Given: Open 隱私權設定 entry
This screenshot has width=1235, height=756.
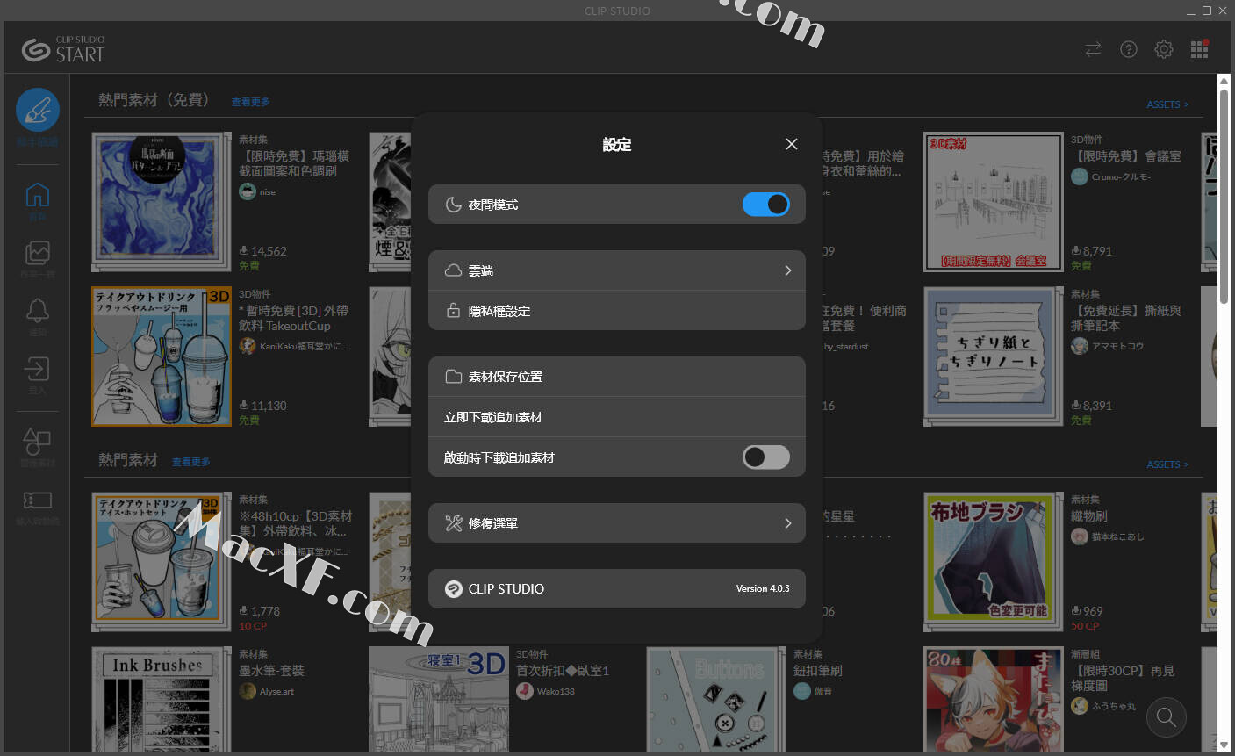Looking at the screenshot, I should (617, 311).
